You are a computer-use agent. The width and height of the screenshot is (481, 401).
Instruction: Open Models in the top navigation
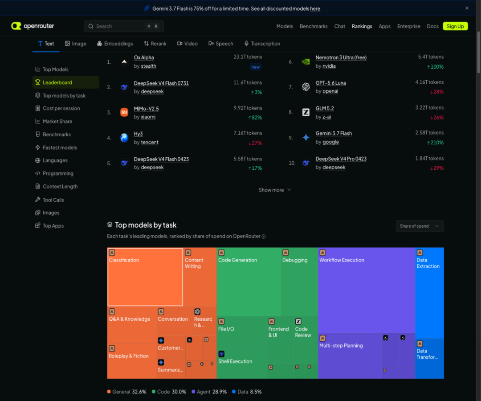point(285,26)
